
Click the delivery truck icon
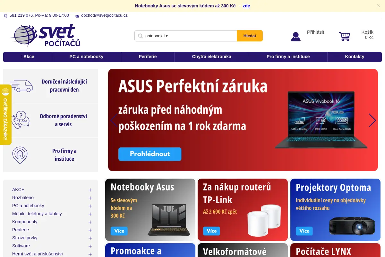coord(21,86)
